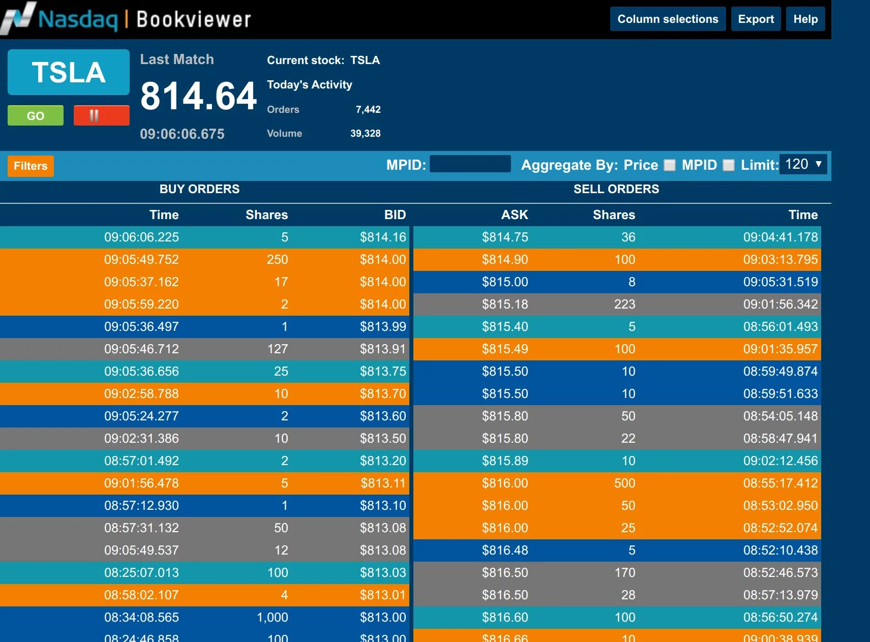
Task: Click the Nasdaq logo icon
Action: (18, 17)
